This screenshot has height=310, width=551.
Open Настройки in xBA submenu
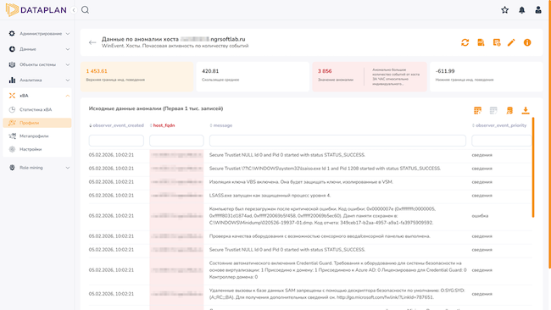[37, 149]
